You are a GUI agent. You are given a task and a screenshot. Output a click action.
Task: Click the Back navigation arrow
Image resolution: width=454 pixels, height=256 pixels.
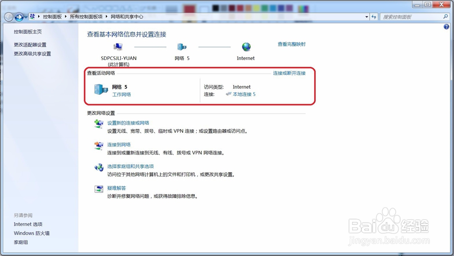click(x=9, y=17)
